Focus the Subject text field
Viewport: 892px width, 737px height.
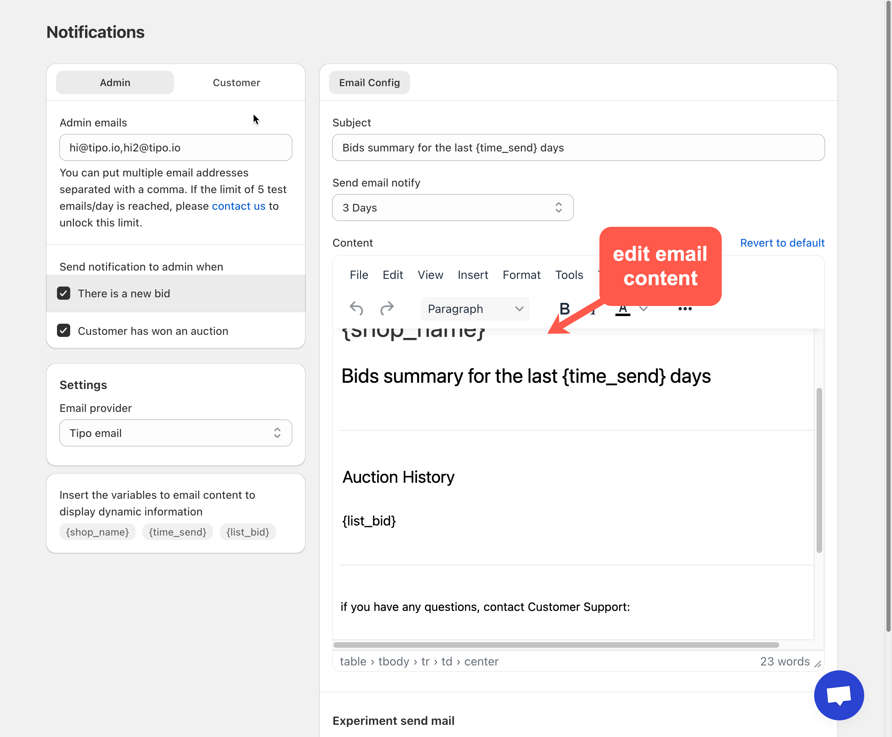[x=578, y=148]
